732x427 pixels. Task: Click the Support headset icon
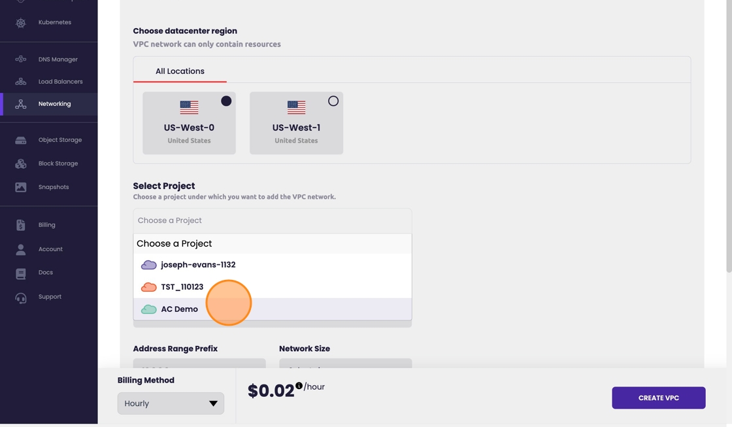click(x=21, y=298)
